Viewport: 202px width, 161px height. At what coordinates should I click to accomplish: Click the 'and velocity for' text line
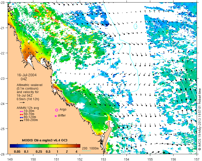point(28,92)
